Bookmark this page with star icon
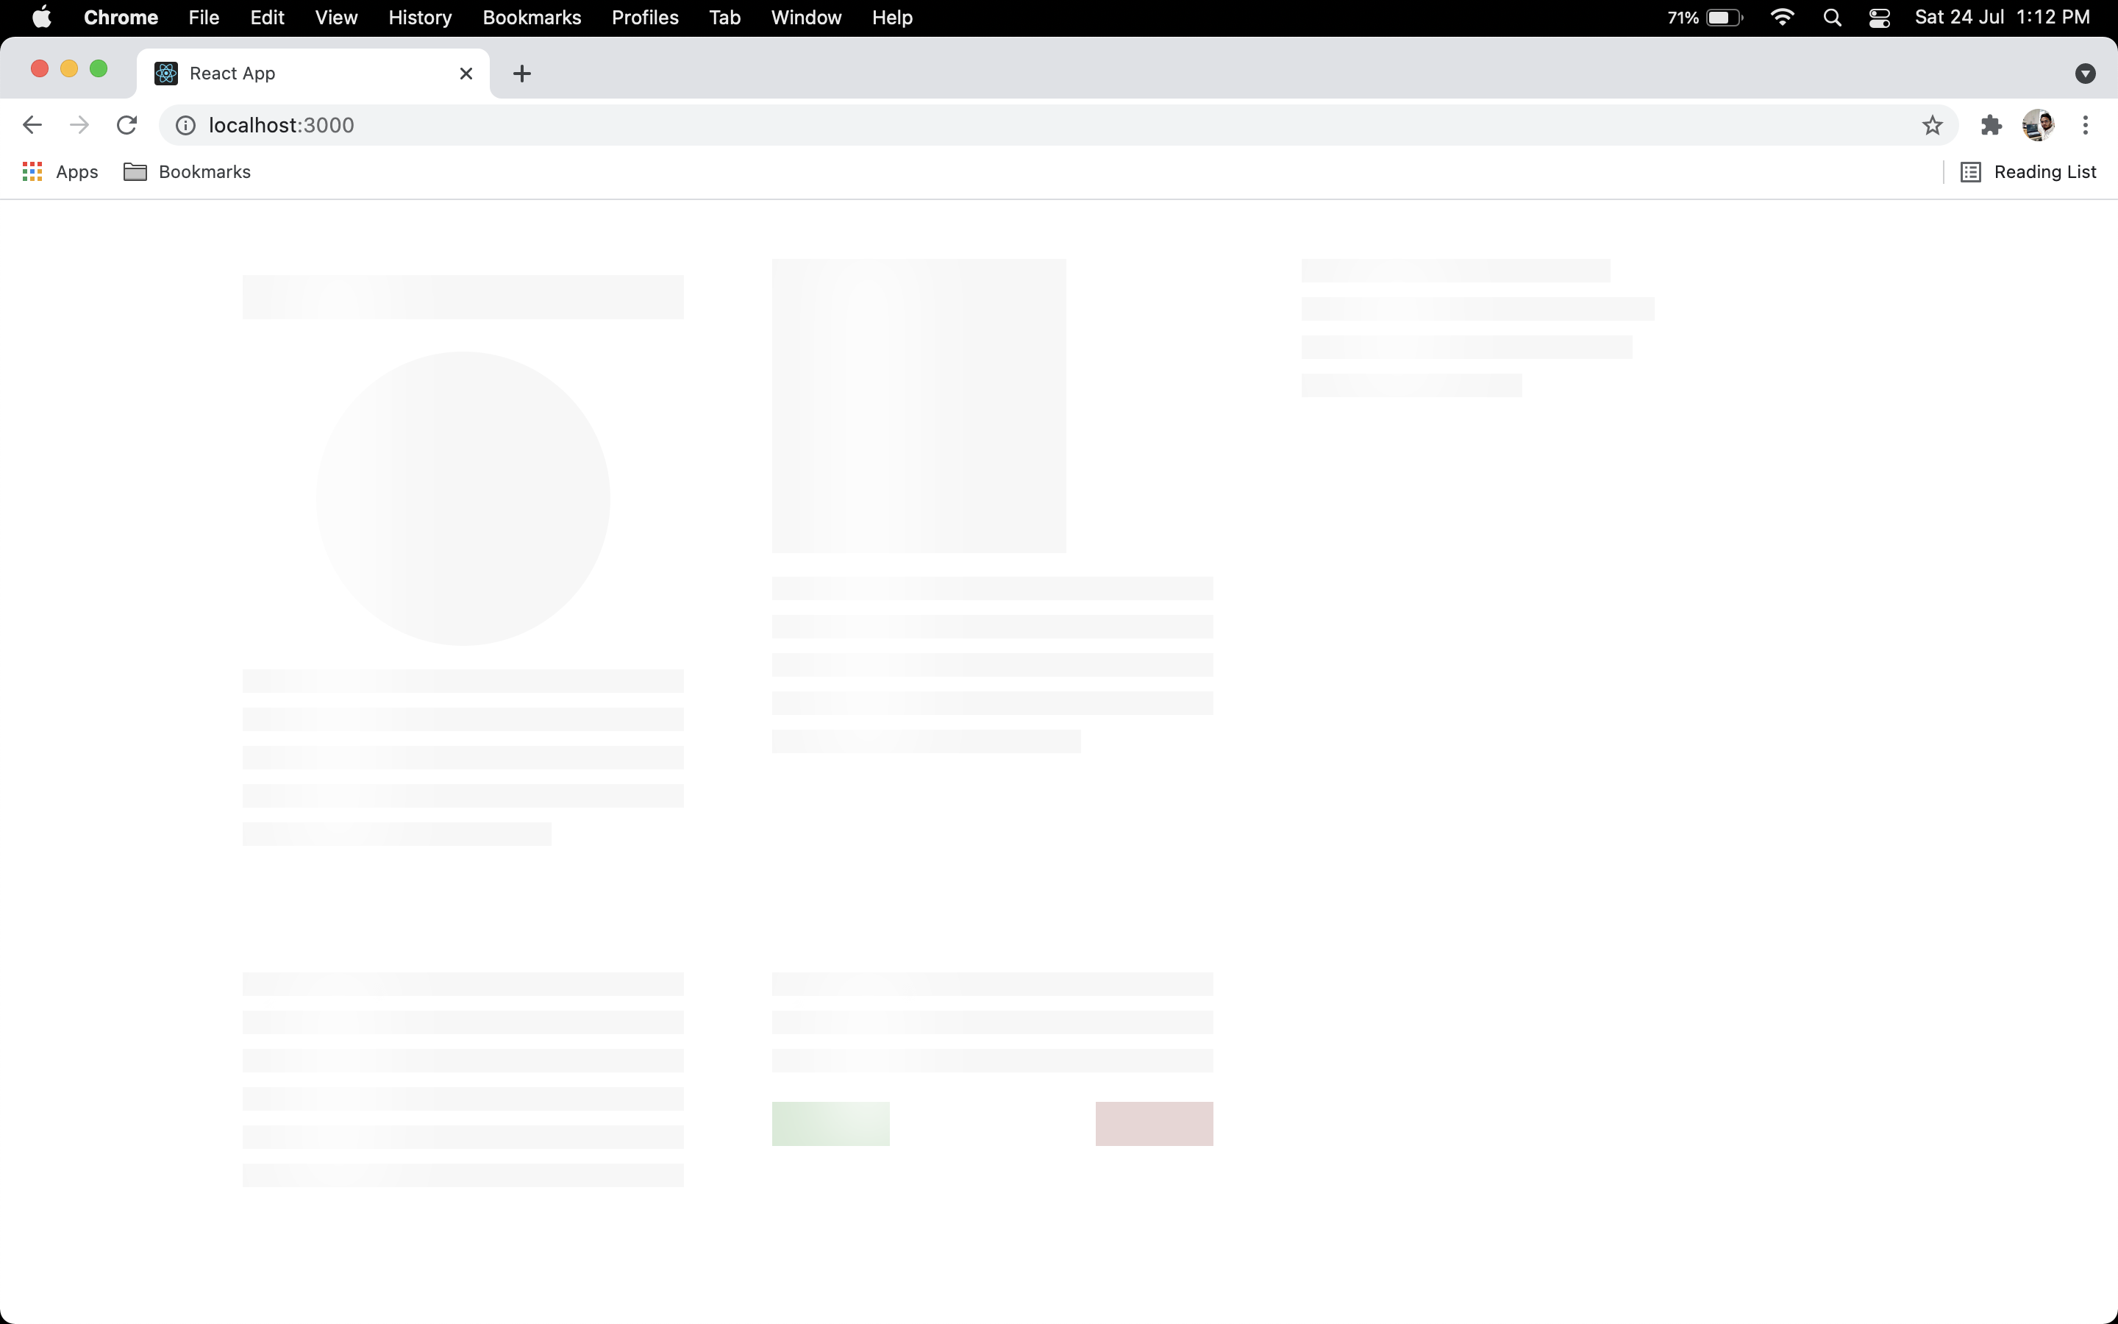 tap(1933, 125)
